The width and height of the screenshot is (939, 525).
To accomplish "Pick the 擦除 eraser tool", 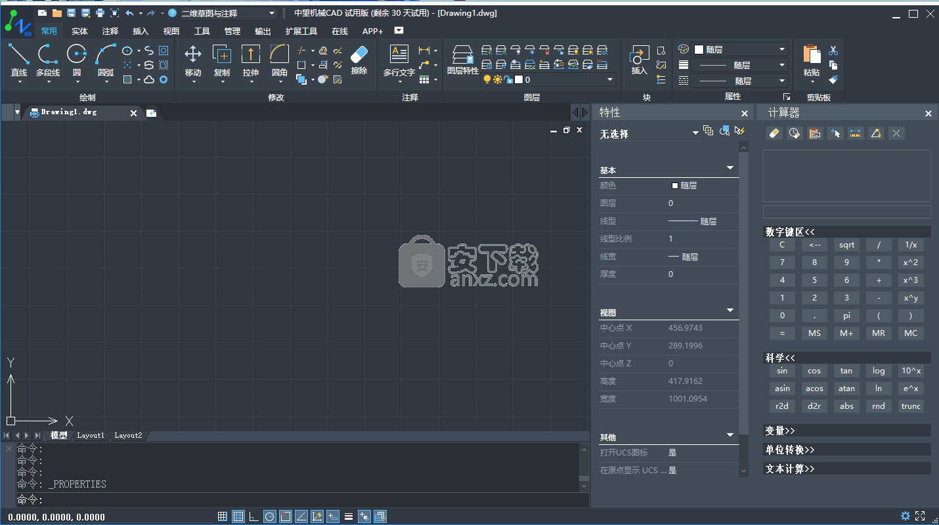I will coord(359,59).
